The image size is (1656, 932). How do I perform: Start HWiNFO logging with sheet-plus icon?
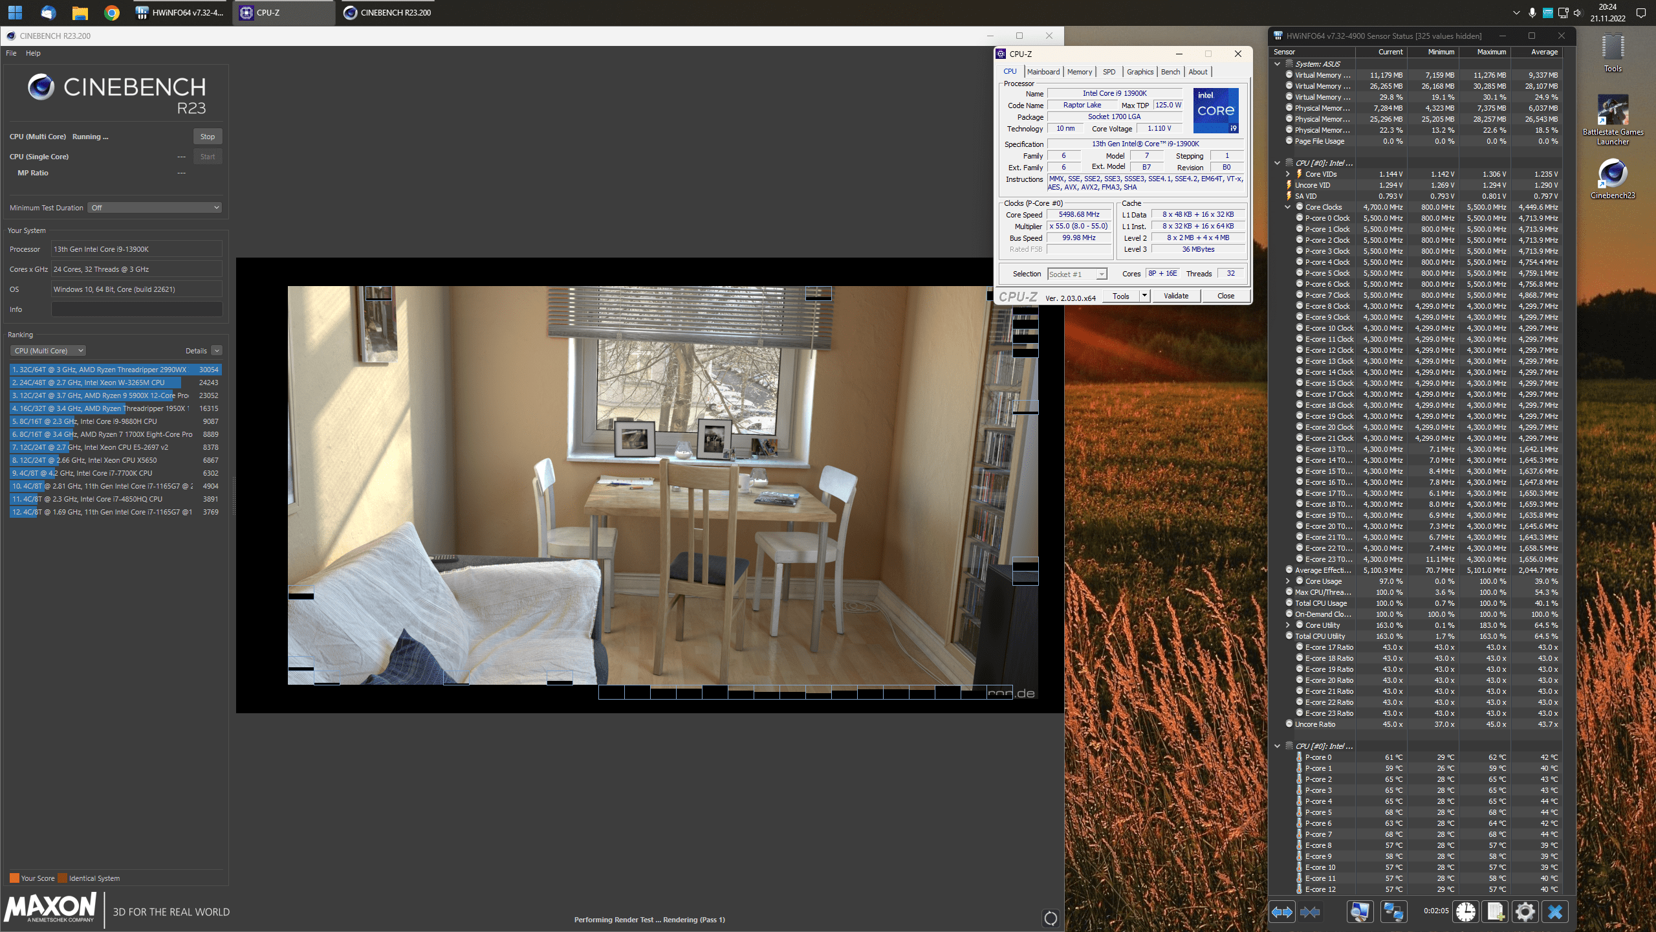point(1495,912)
